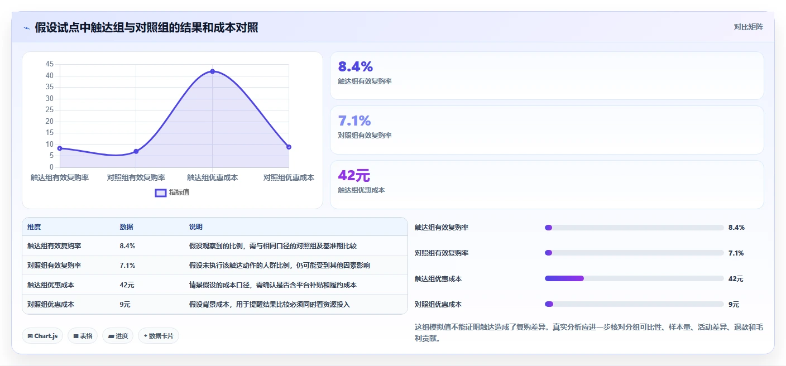Click the 对照组优惠成本 x-axis label on the chart
This screenshot has width=786, height=366.
289,177
